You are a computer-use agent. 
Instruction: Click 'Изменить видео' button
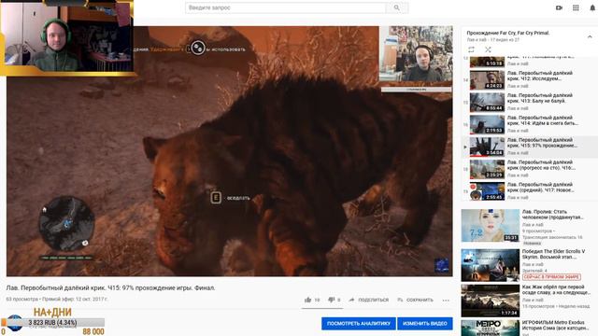coord(425,324)
